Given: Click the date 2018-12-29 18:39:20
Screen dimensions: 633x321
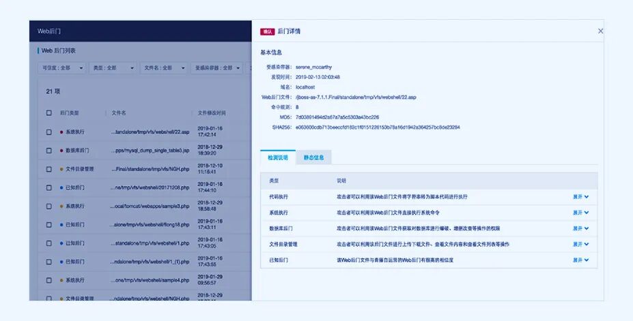Looking at the screenshot, I should pos(210,150).
